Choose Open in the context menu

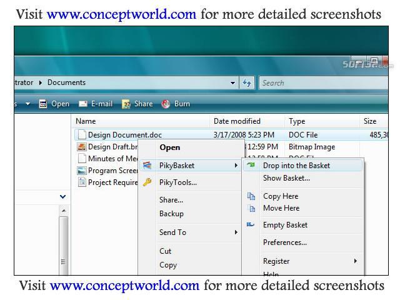(169, 147)
